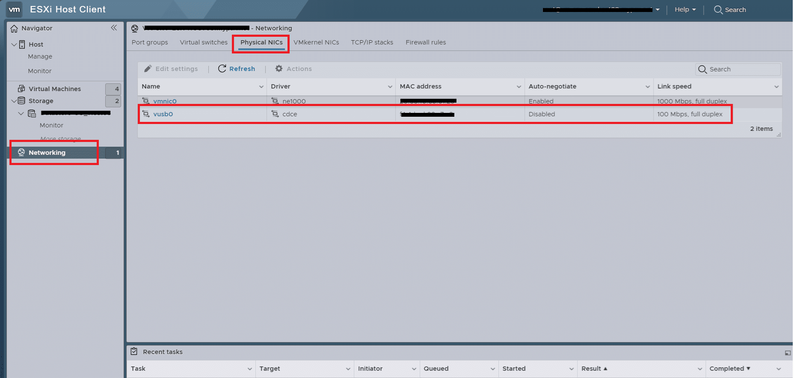Open Task column dropdown in Recent tasks
The image size is (794, 378).
pyautogui.click(x=250, y=369)
